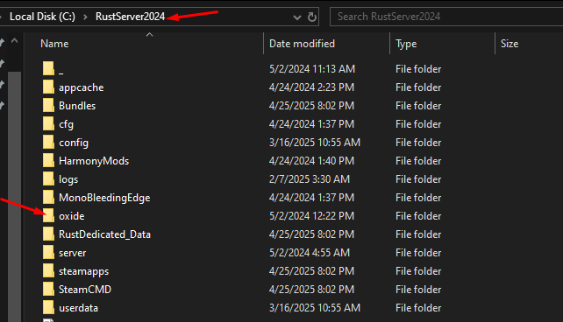Select the appcache folder name

click(82, 87)
